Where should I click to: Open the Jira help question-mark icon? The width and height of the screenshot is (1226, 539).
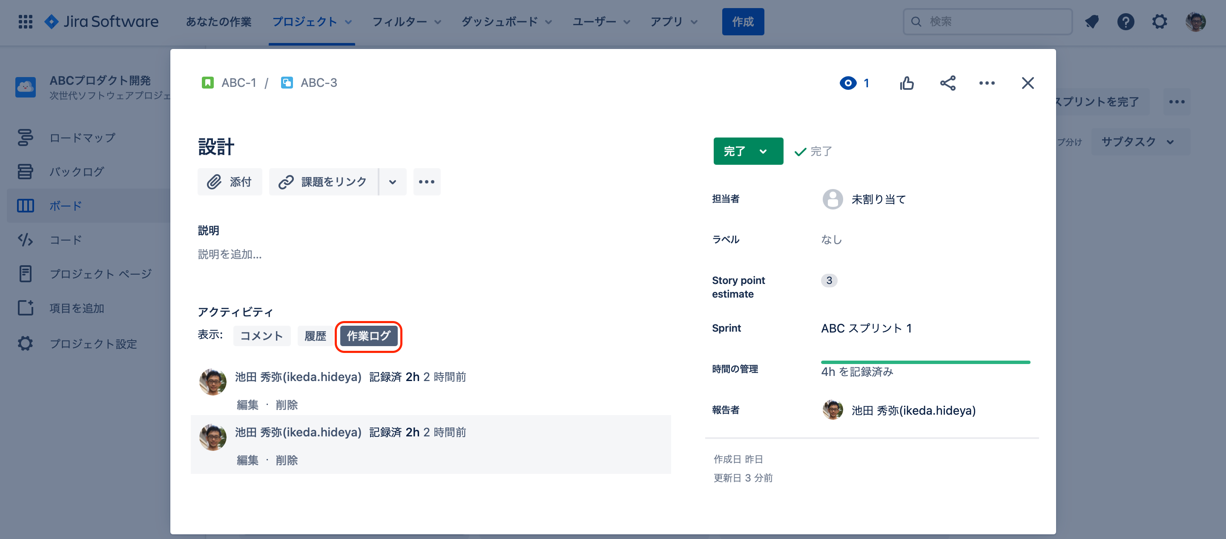[1125, 22]
